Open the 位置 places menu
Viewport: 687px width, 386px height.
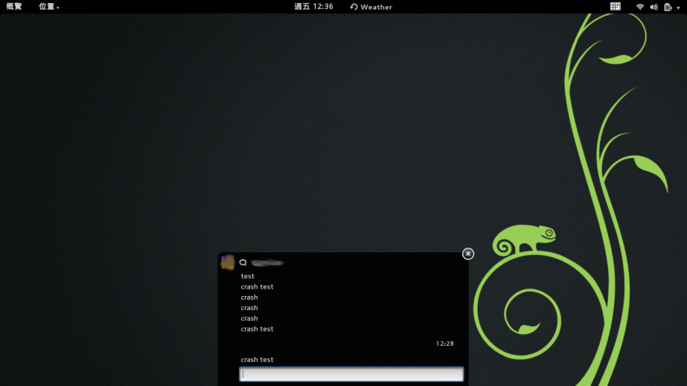click(46, 7)
